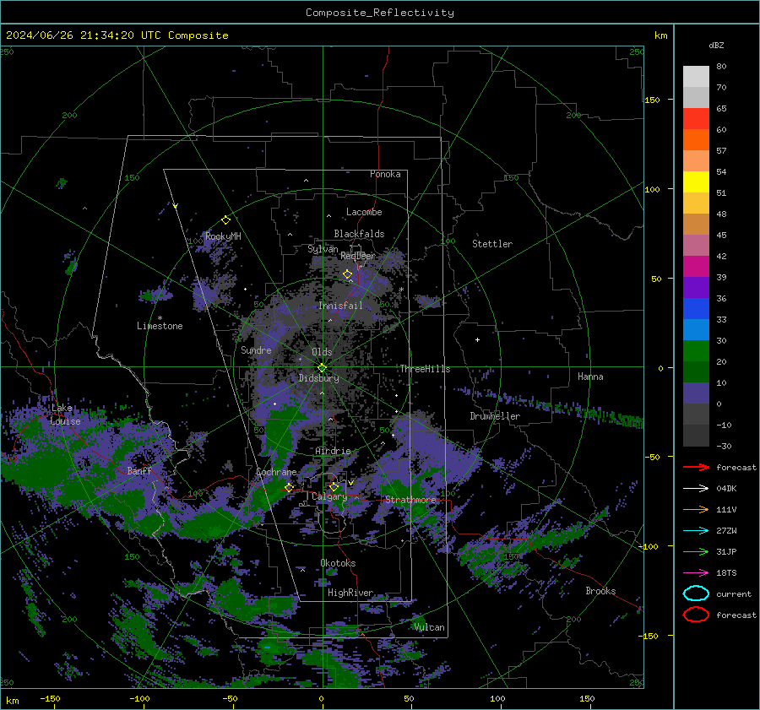Image resolution: width=760 pixels, height=710 pixels.
Task: Click the asterisk marker above Limestone label
Action: click(x=160, y=318)
